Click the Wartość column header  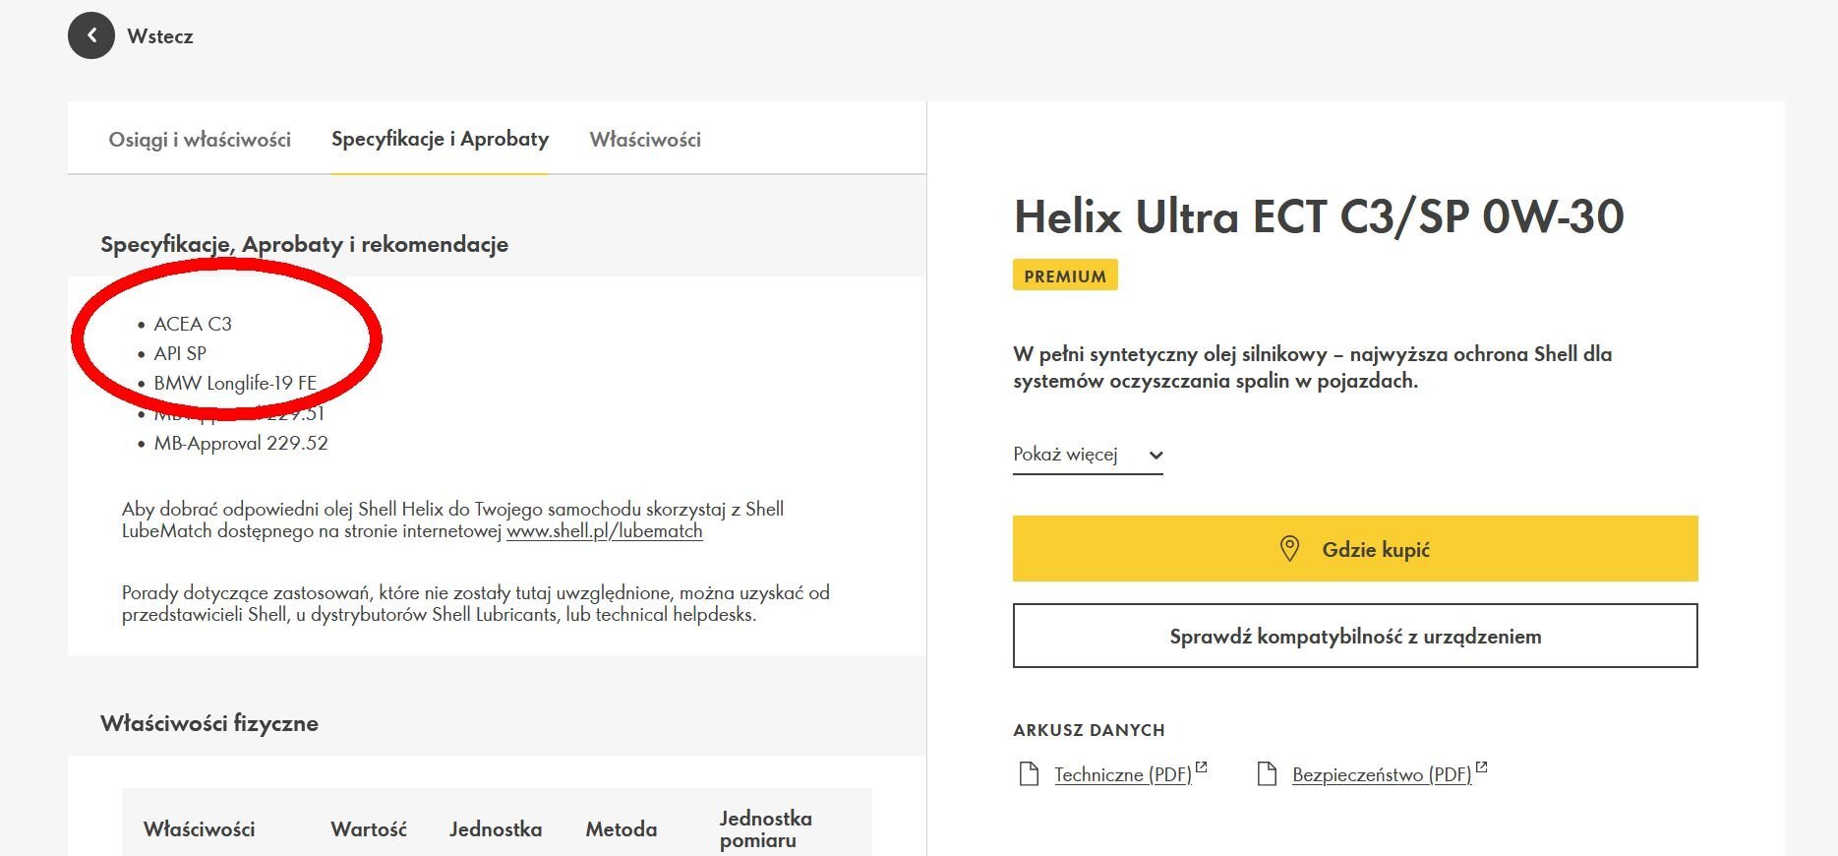click(x=369, y=829)
